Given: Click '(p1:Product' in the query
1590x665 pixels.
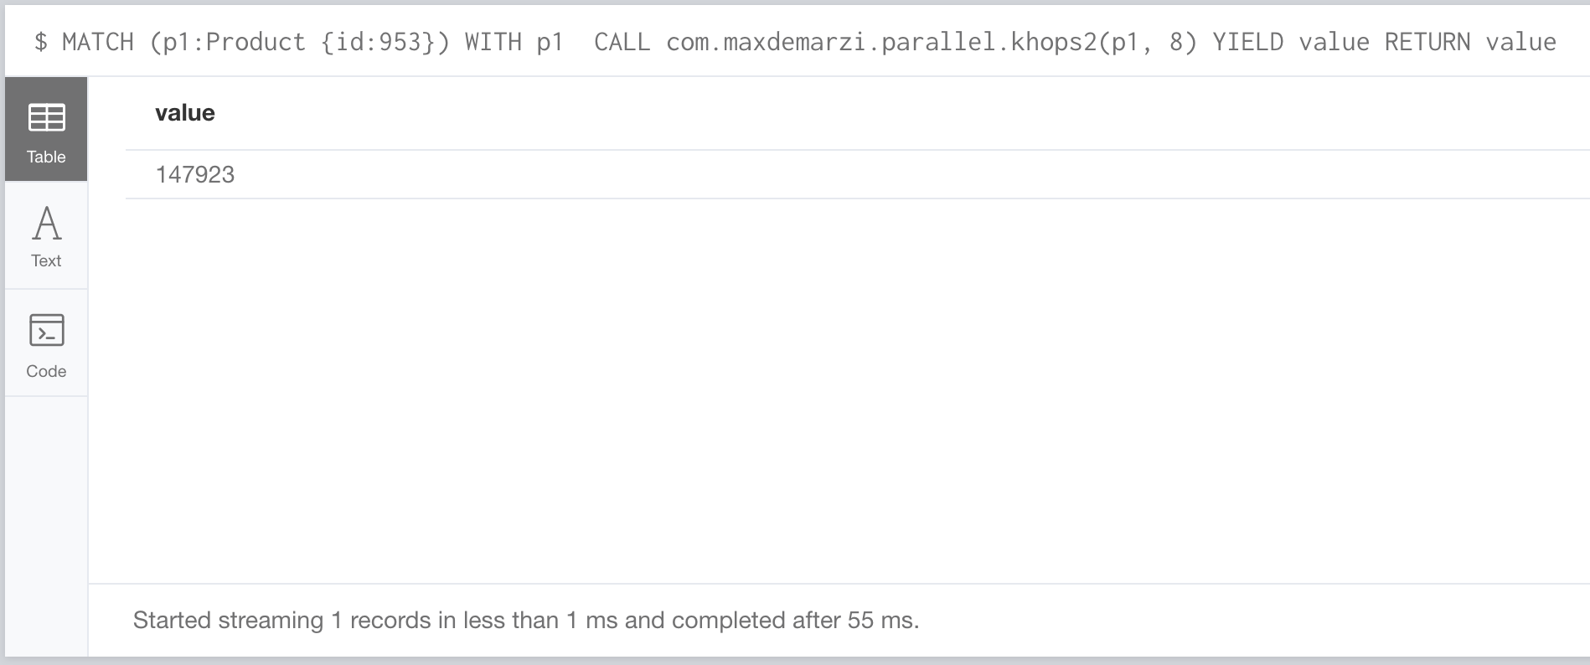Looking at the screenshot, I should [227, 42].
